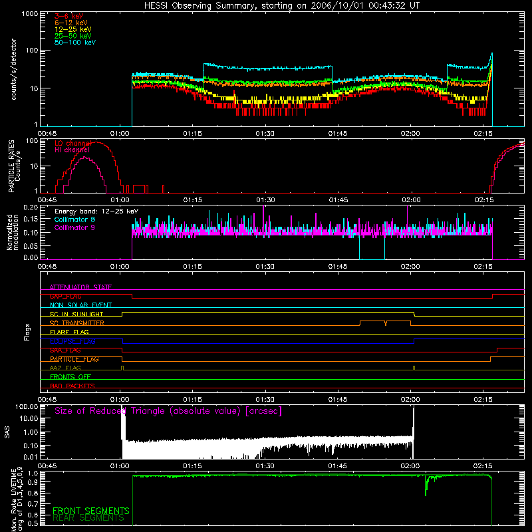Click the 0.20 tick label on the modulation axis
This screenshot has height=532, width=532.
coord(31,207)
